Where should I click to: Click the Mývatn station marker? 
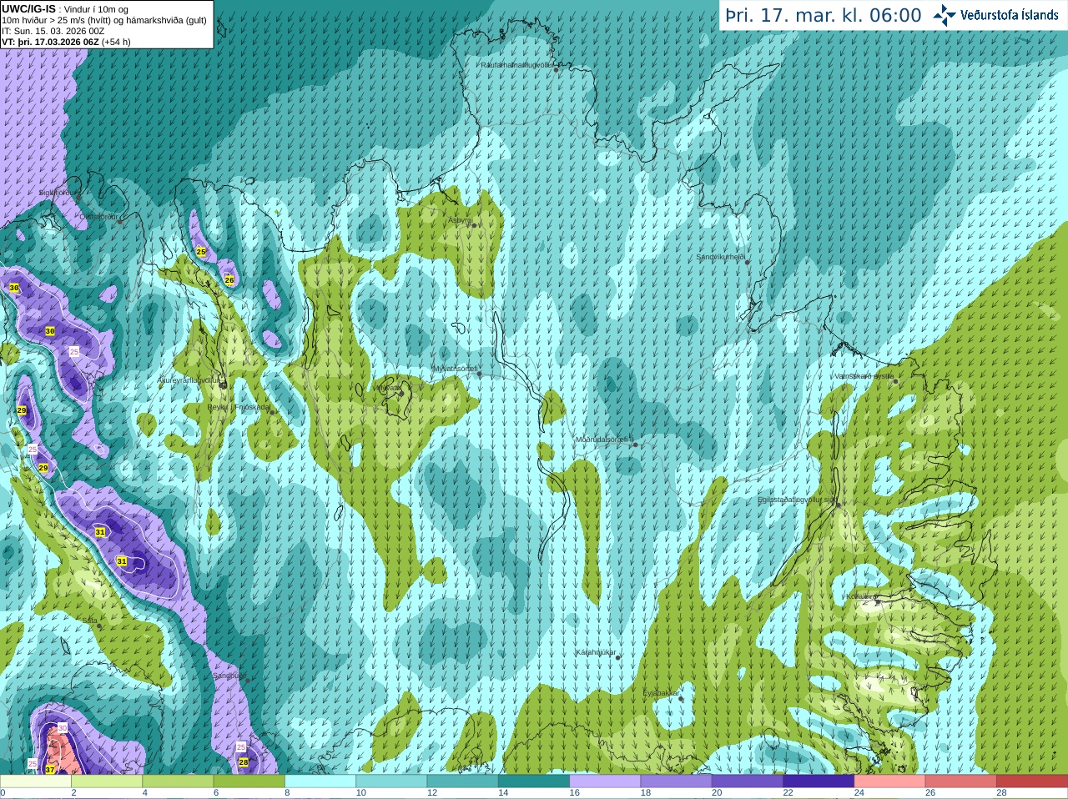pyautogui.click(x=400, y=393)
